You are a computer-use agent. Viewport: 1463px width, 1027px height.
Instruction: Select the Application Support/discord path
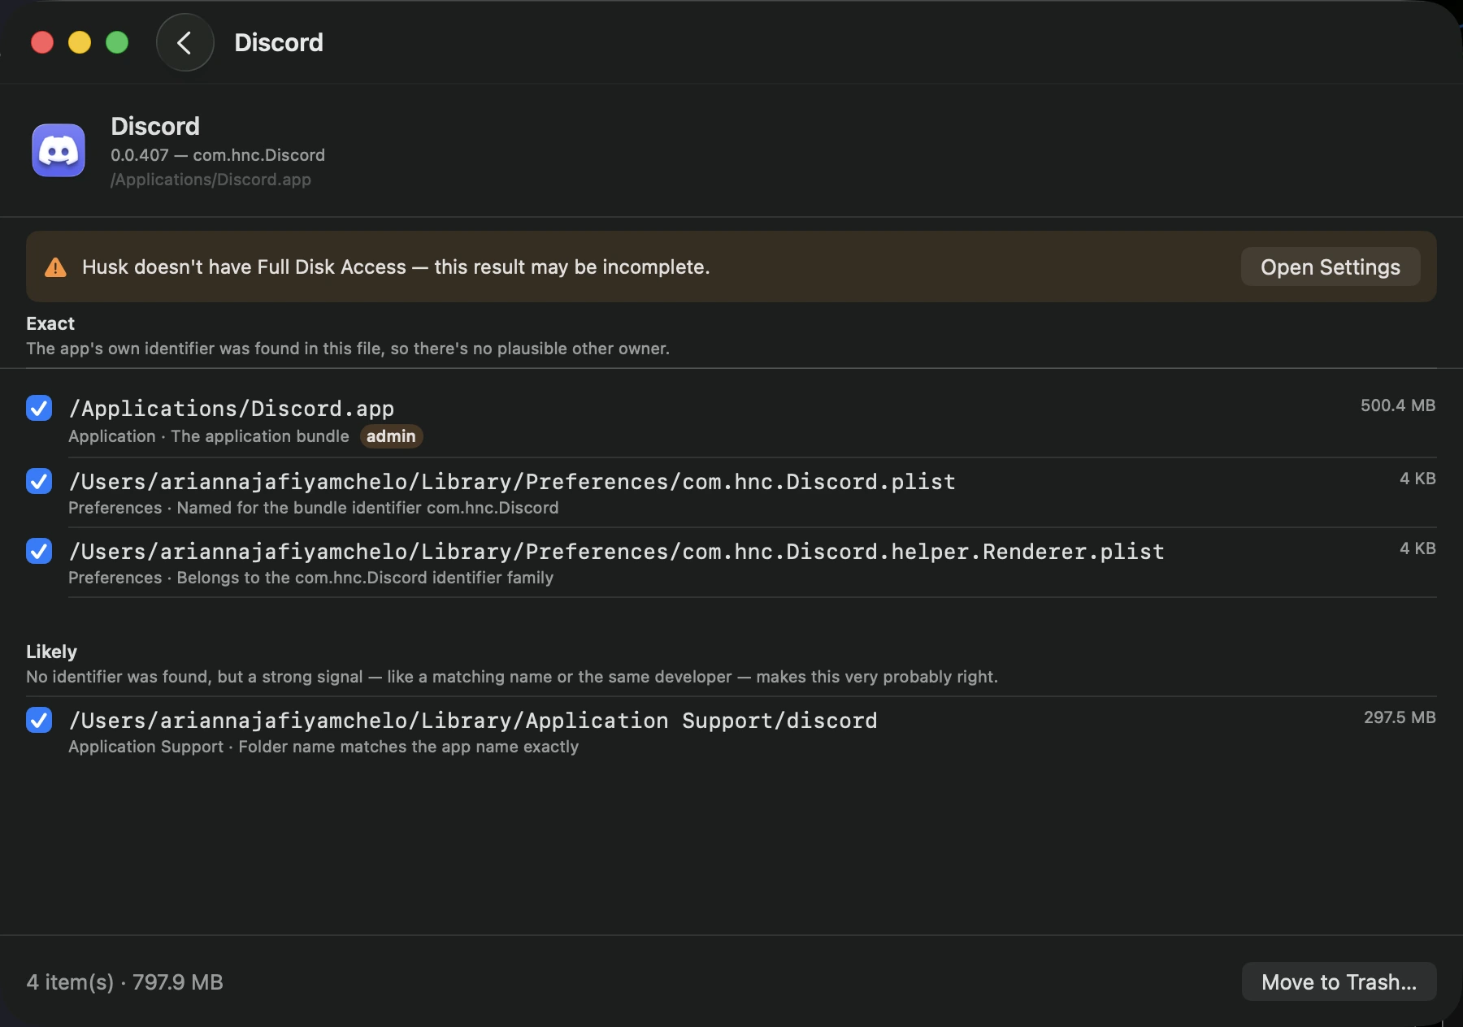click(x=473, y=720)
